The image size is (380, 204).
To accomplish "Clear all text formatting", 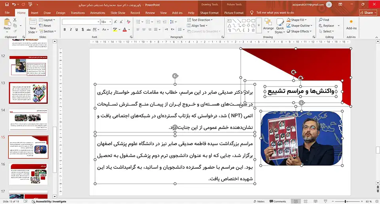I will tap(128, 22).
